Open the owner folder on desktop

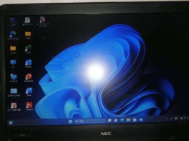13,50
